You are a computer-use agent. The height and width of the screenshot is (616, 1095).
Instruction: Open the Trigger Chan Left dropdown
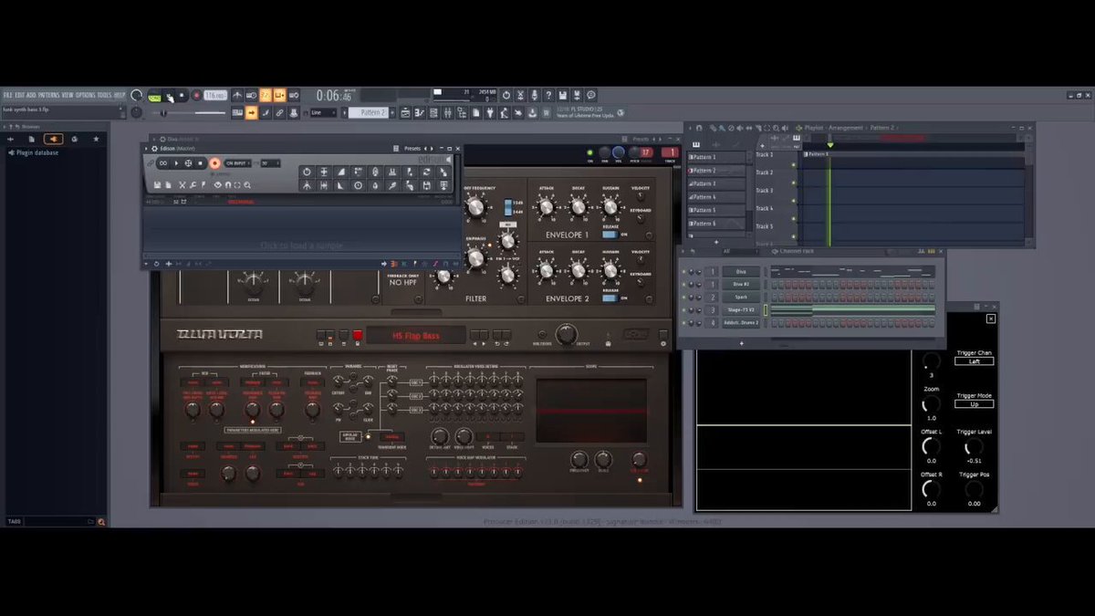pos(975,361)
